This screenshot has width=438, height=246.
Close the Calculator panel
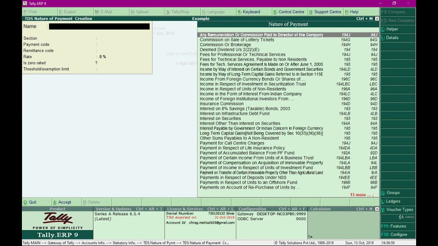pyautogui.click(x=377, y=209)
